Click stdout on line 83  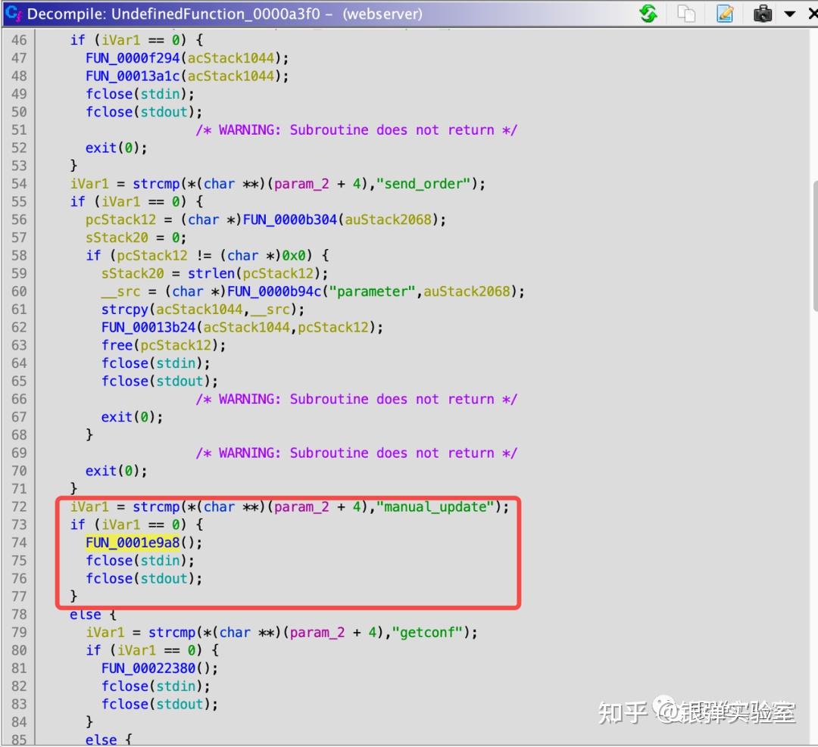coord(180,705)
